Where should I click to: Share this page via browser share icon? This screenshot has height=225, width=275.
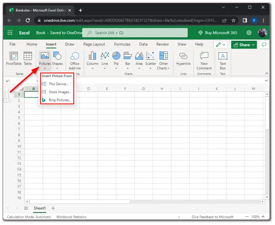tap(224, 20)
